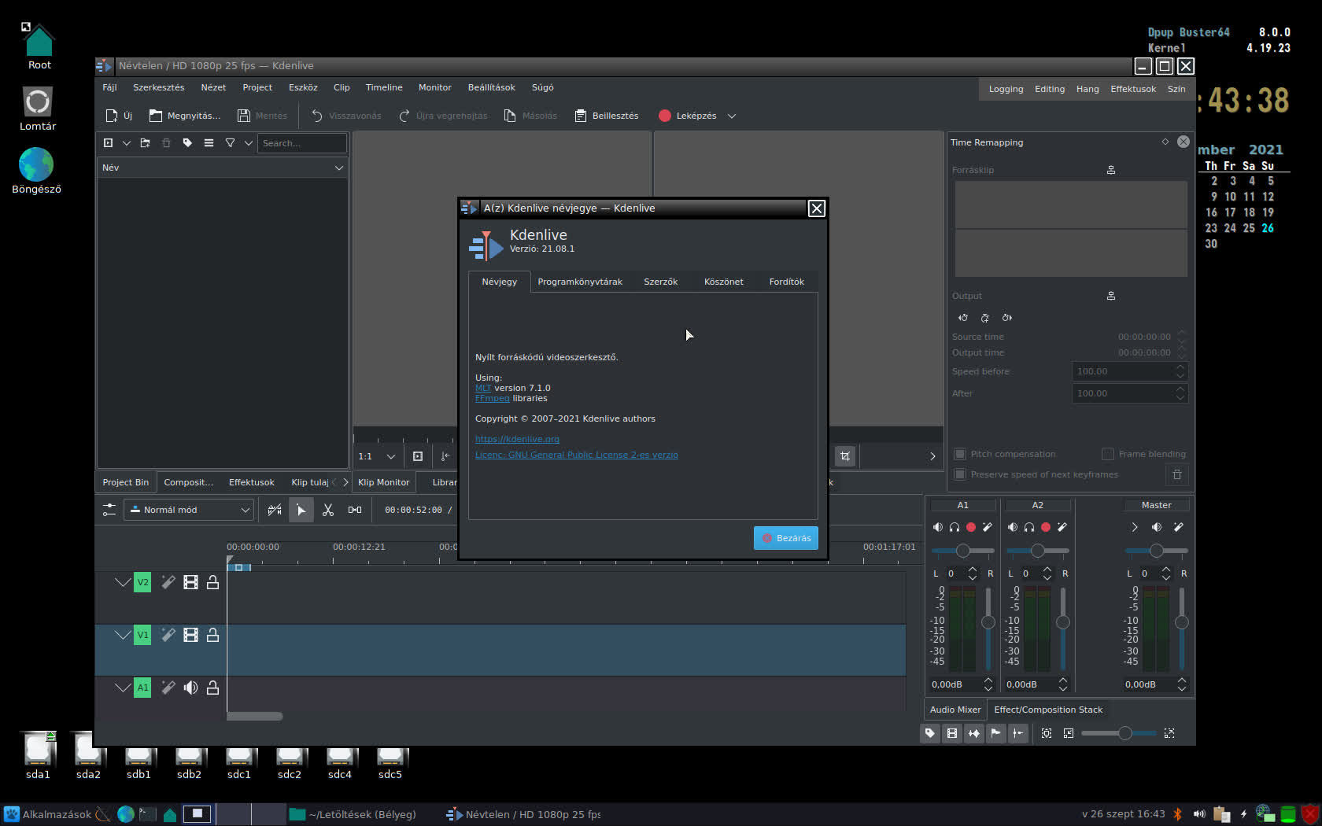Viewport: 1322px width, 826px height.
Task: Click the Project Bin search field
Action: [x=301, y=143]
